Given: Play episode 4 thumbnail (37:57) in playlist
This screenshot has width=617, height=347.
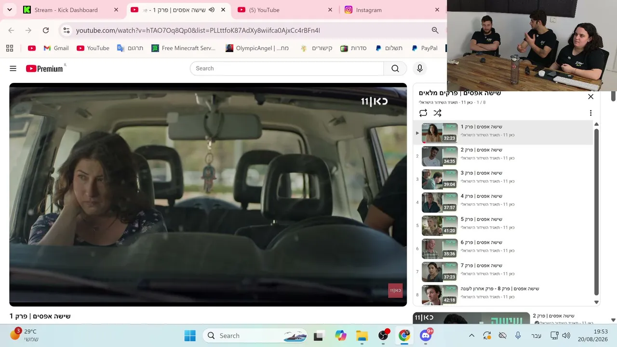Looking at the screenshot, I should point(439,202).
